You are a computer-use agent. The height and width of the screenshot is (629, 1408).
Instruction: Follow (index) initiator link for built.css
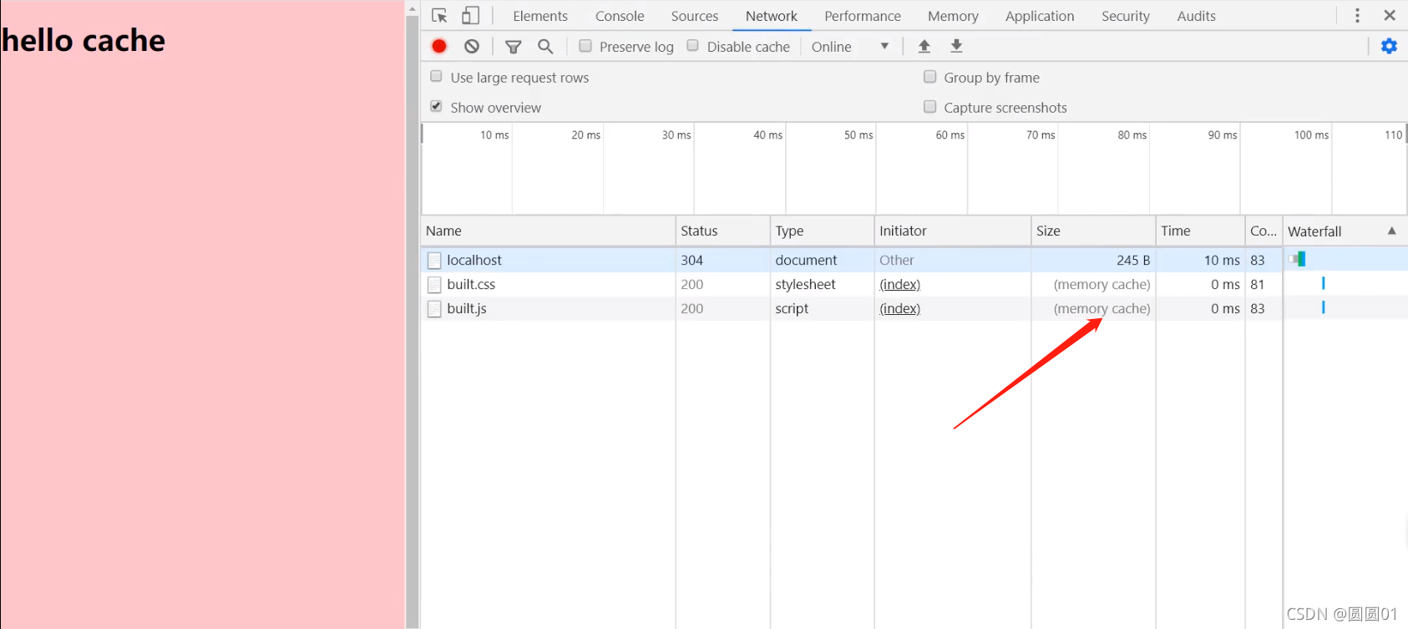(x=899, y=285)
